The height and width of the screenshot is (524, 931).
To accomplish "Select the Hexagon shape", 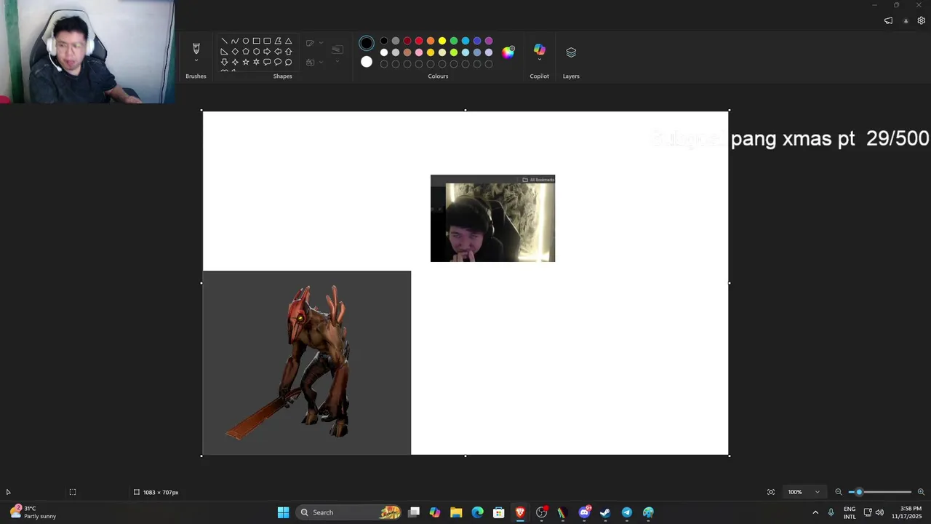I will coord(257,52).
